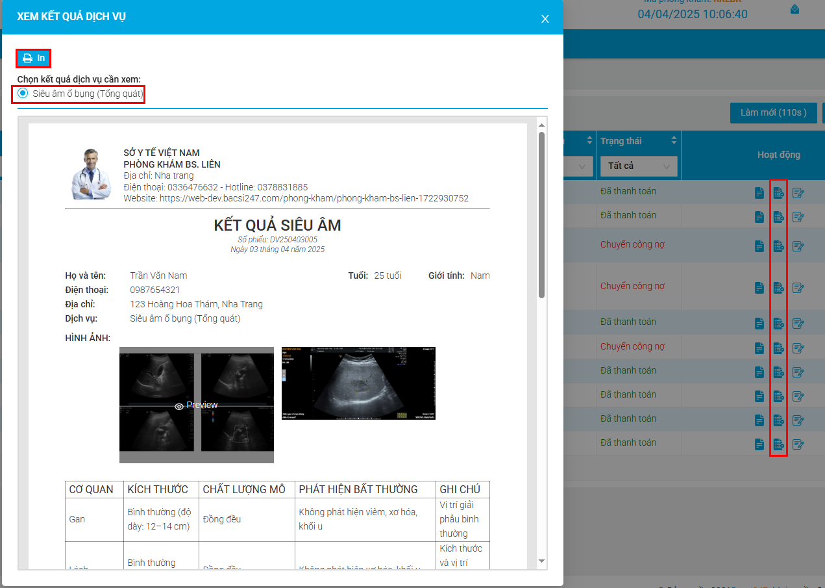View results icon in the fourth table row

point(778,288)
